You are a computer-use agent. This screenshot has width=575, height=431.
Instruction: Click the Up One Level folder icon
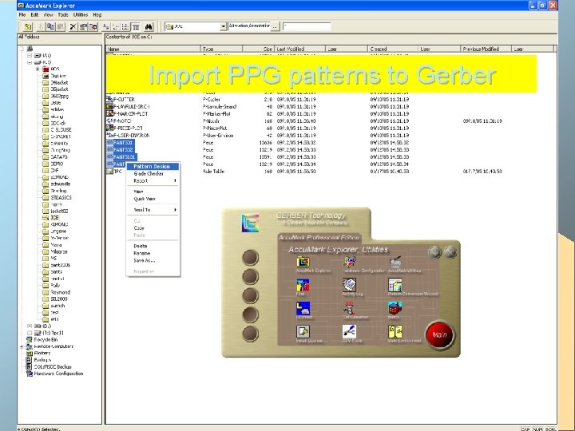pos(28,27)
